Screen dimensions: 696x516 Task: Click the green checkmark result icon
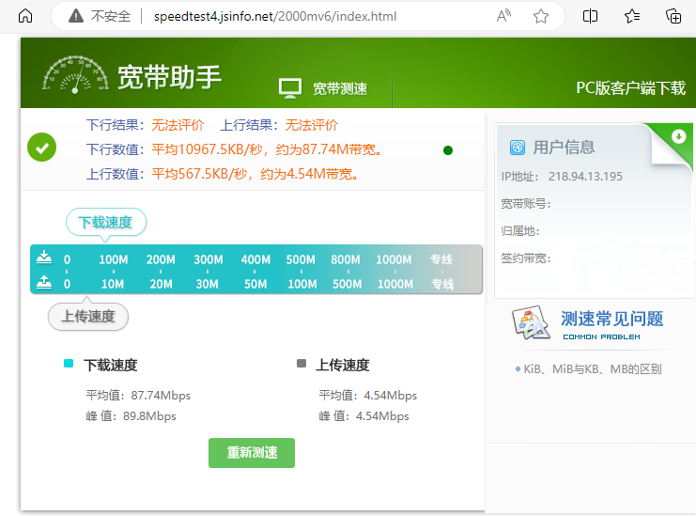pos(42,148)
